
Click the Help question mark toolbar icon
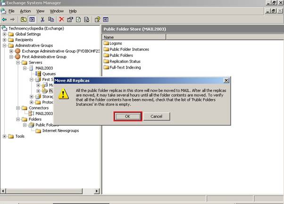97,19
